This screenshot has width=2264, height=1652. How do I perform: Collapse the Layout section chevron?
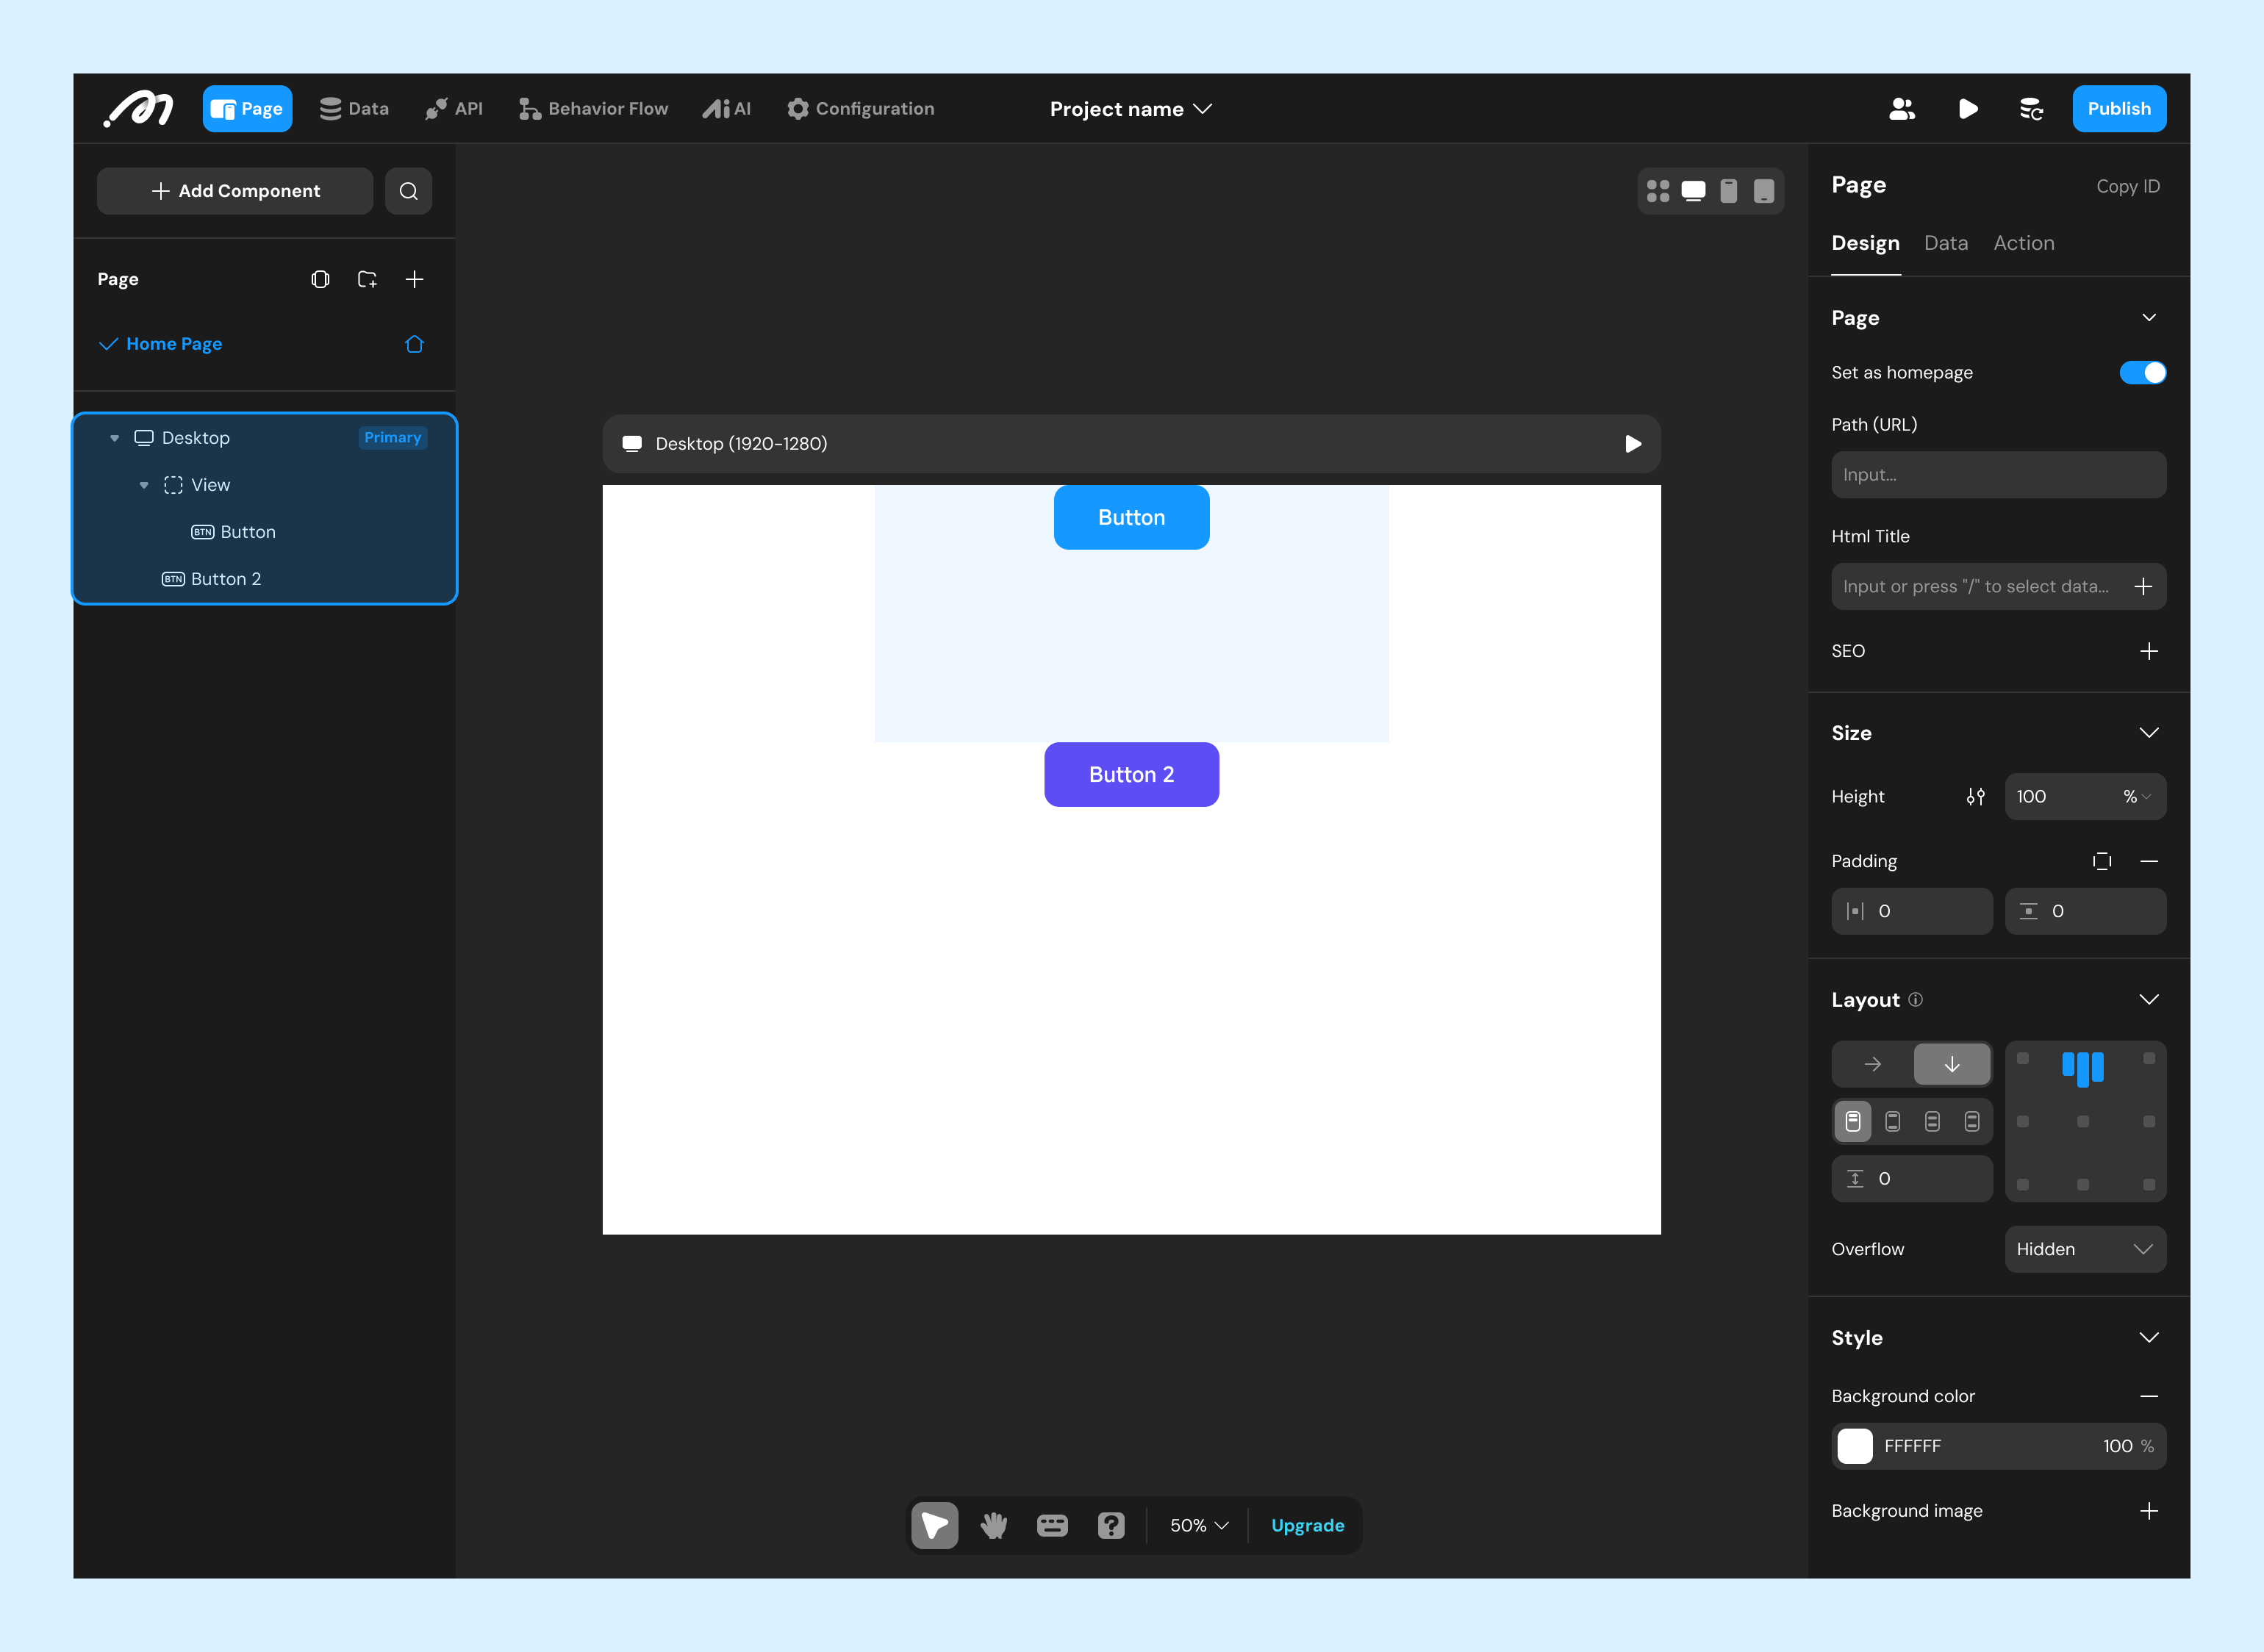coord(2149,1000)
